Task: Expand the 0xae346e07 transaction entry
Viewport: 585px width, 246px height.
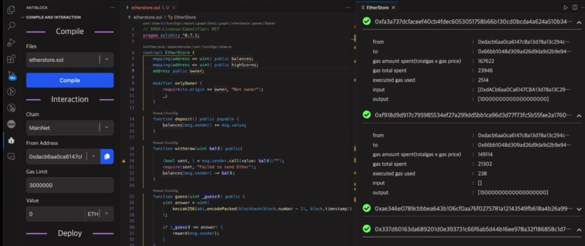Action: [579, 209]
